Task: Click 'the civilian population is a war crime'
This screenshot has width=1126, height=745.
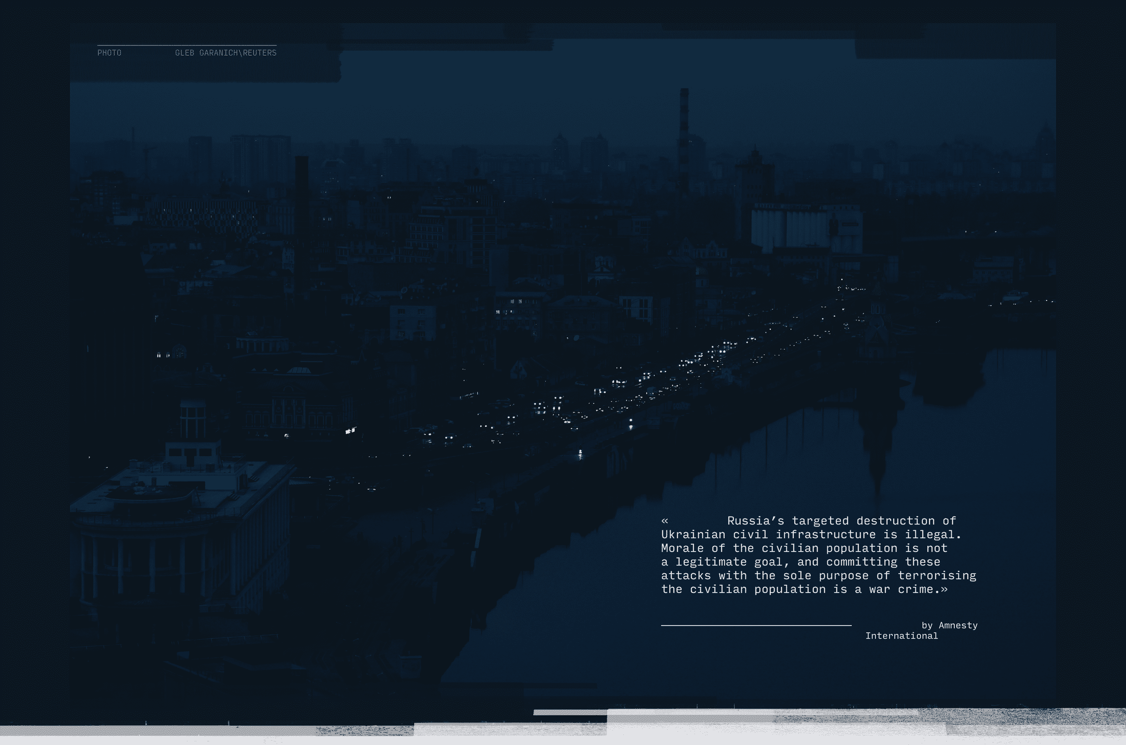Action: (800, 589)
